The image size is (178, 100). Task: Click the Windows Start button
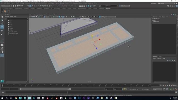[x=2, y=98]
